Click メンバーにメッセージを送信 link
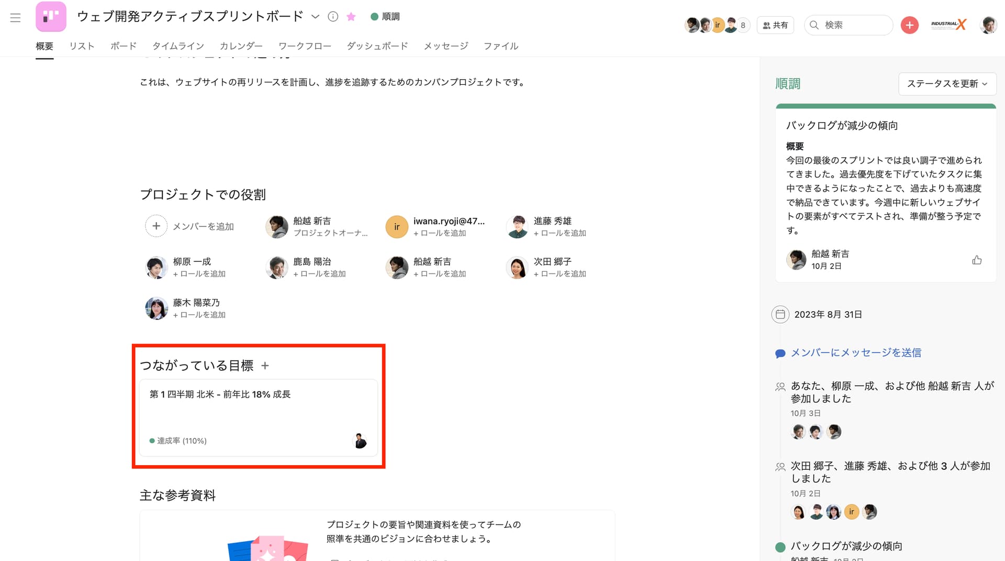Image resolution: width=1005 pixels, height=561 pixels. click(x=856, y=353)
